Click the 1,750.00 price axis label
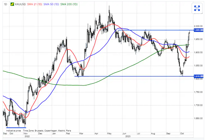Screen dimensions: 207x140 click(x=198, y=92)
